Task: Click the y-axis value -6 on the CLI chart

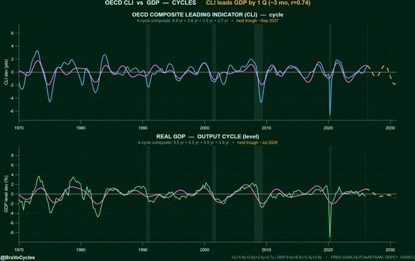Action: pos(12,111)
